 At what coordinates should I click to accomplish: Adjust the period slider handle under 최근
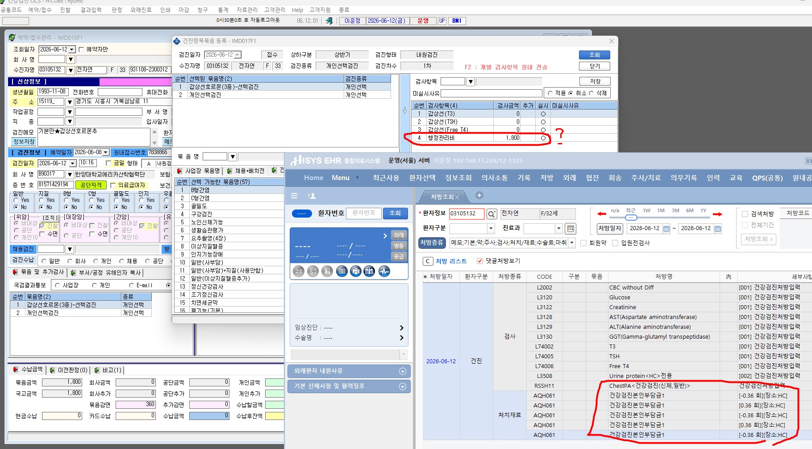pyautogui.click(x=631, y=218)
